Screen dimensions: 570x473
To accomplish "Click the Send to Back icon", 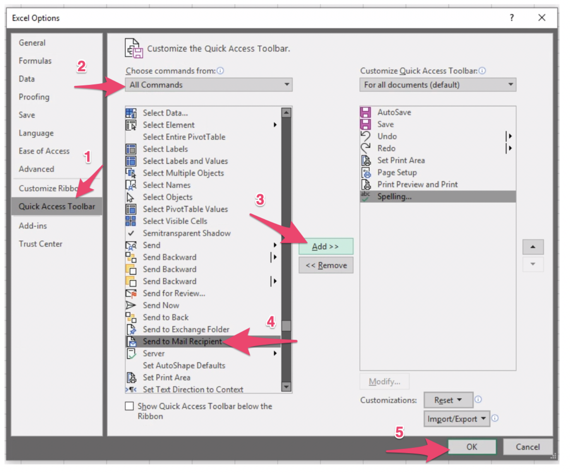I will coord(131,318).
